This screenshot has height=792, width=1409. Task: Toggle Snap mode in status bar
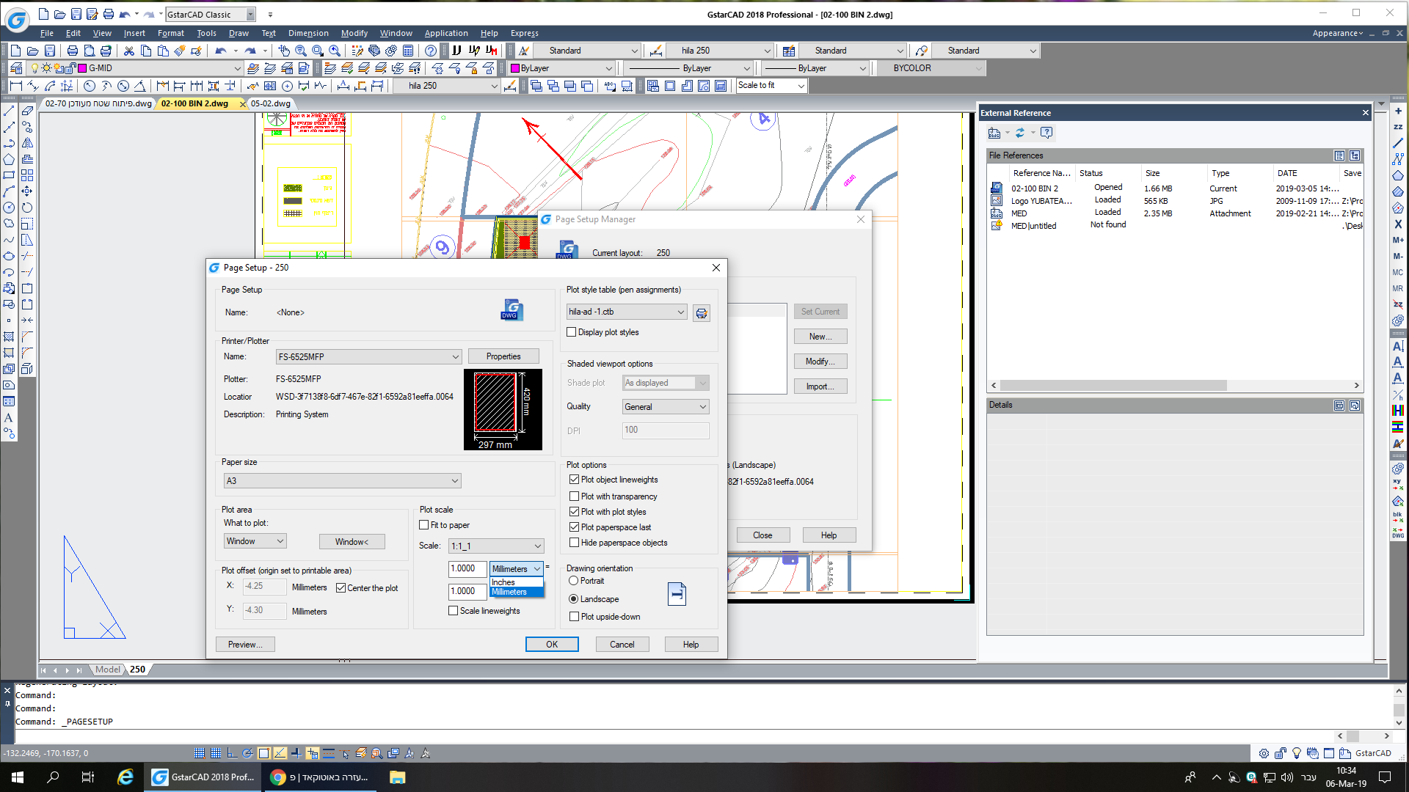(199, 753)
